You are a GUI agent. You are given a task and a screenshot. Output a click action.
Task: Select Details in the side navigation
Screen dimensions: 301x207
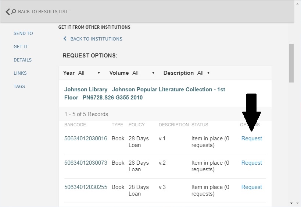click(x=22, y=60)
